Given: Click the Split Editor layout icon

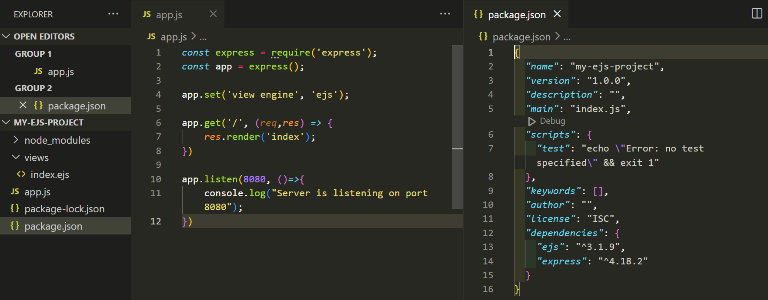Looking at the screenshot, I should click(x=757, y=13).
